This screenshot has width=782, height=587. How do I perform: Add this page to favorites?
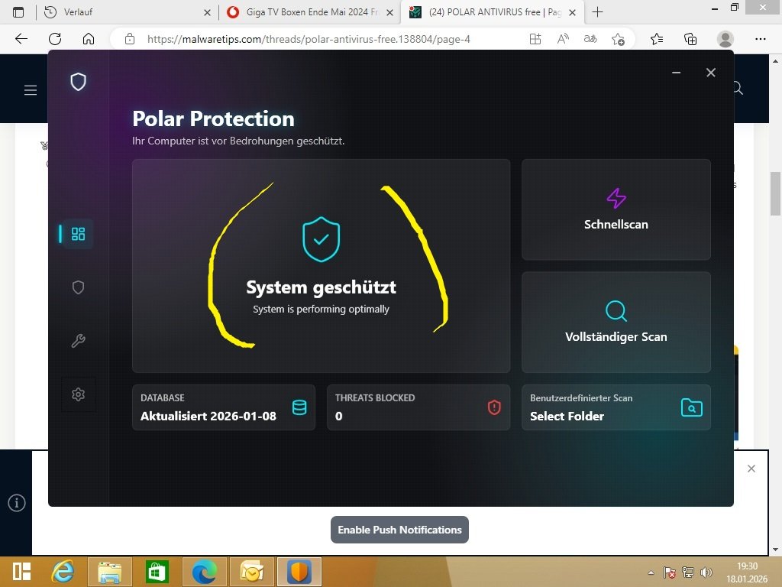(x=619, y=39)
